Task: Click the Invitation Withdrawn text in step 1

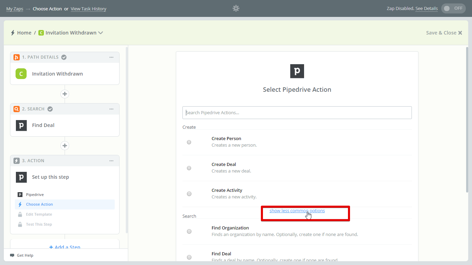Action: pos(57,74)
